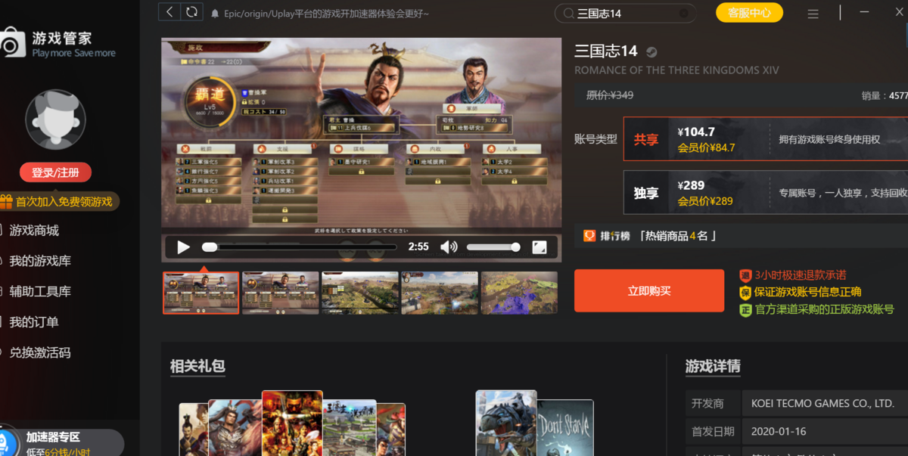Adjust the video volume slider
The image size is (908, 456).
[x=493, y=247]
